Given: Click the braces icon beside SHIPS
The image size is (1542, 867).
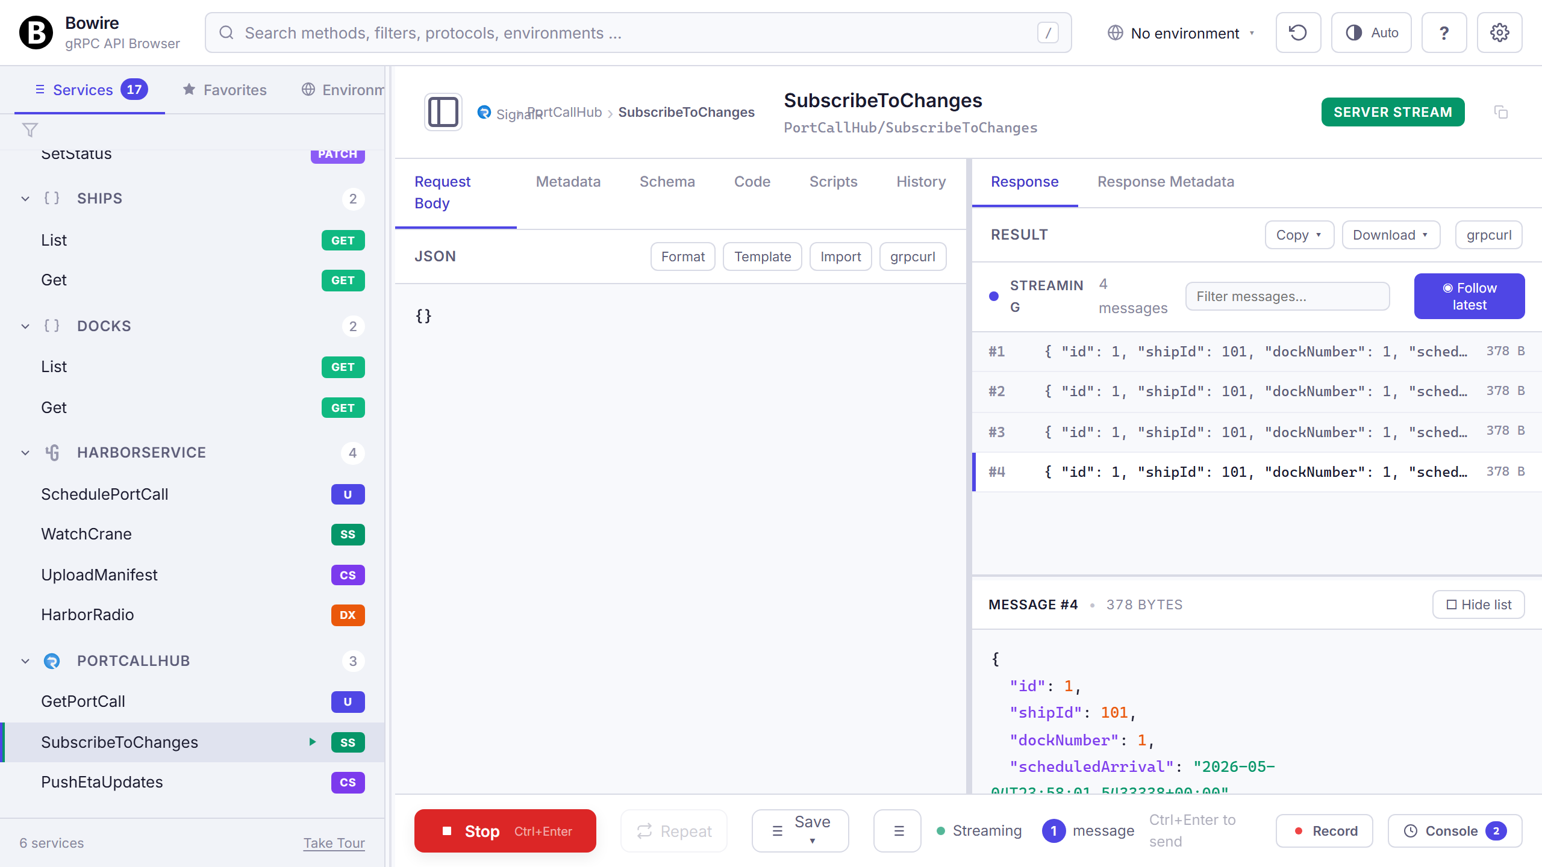Looking at the screenshot, I should [x=52, y=199].
